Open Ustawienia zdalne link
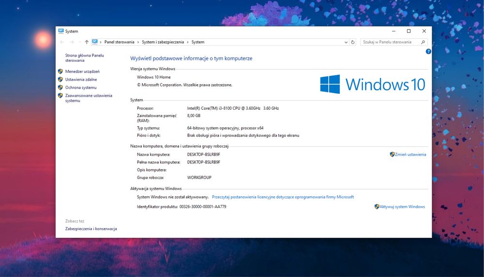 [81, 79]
